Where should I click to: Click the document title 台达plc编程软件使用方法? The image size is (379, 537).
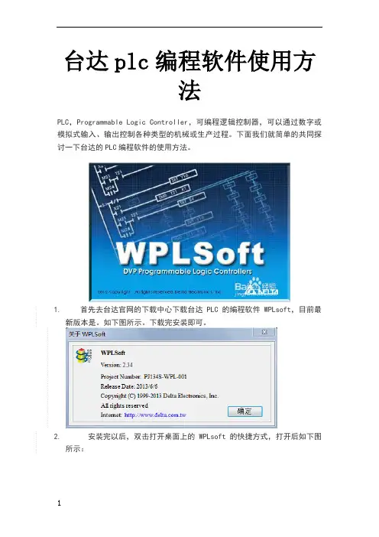tap(189, 75)
